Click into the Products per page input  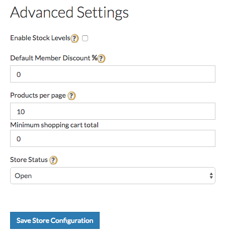113,111
